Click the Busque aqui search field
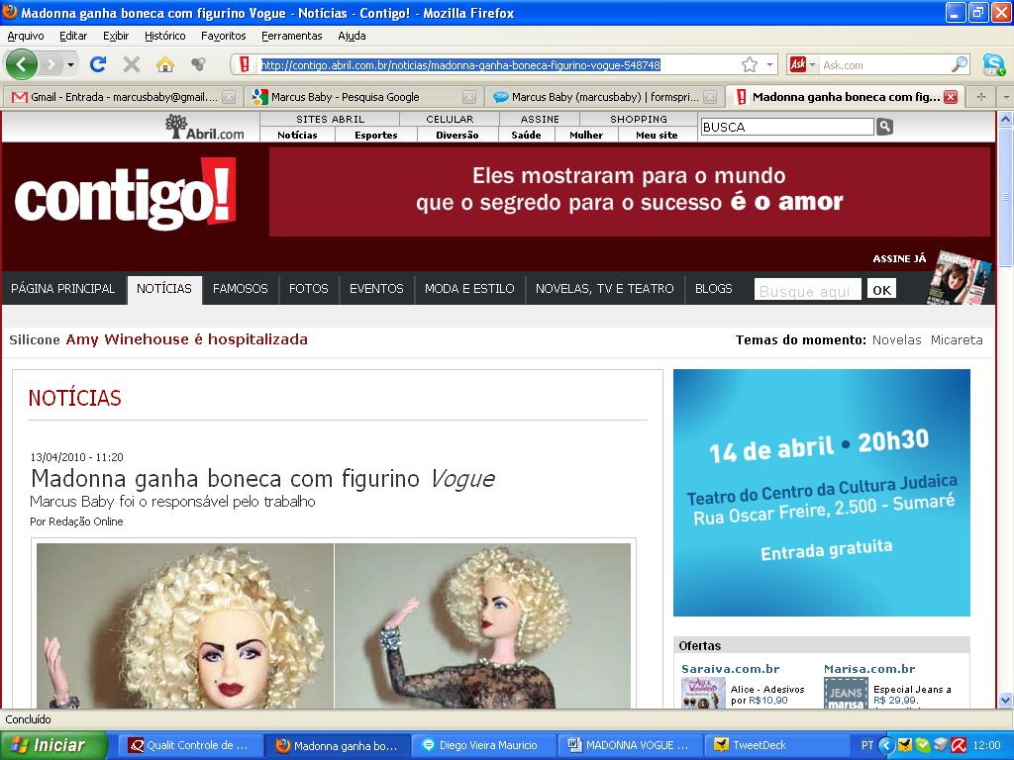Image resolution: width=1014 pixels, height=760 pixels. tap(807, 290)
